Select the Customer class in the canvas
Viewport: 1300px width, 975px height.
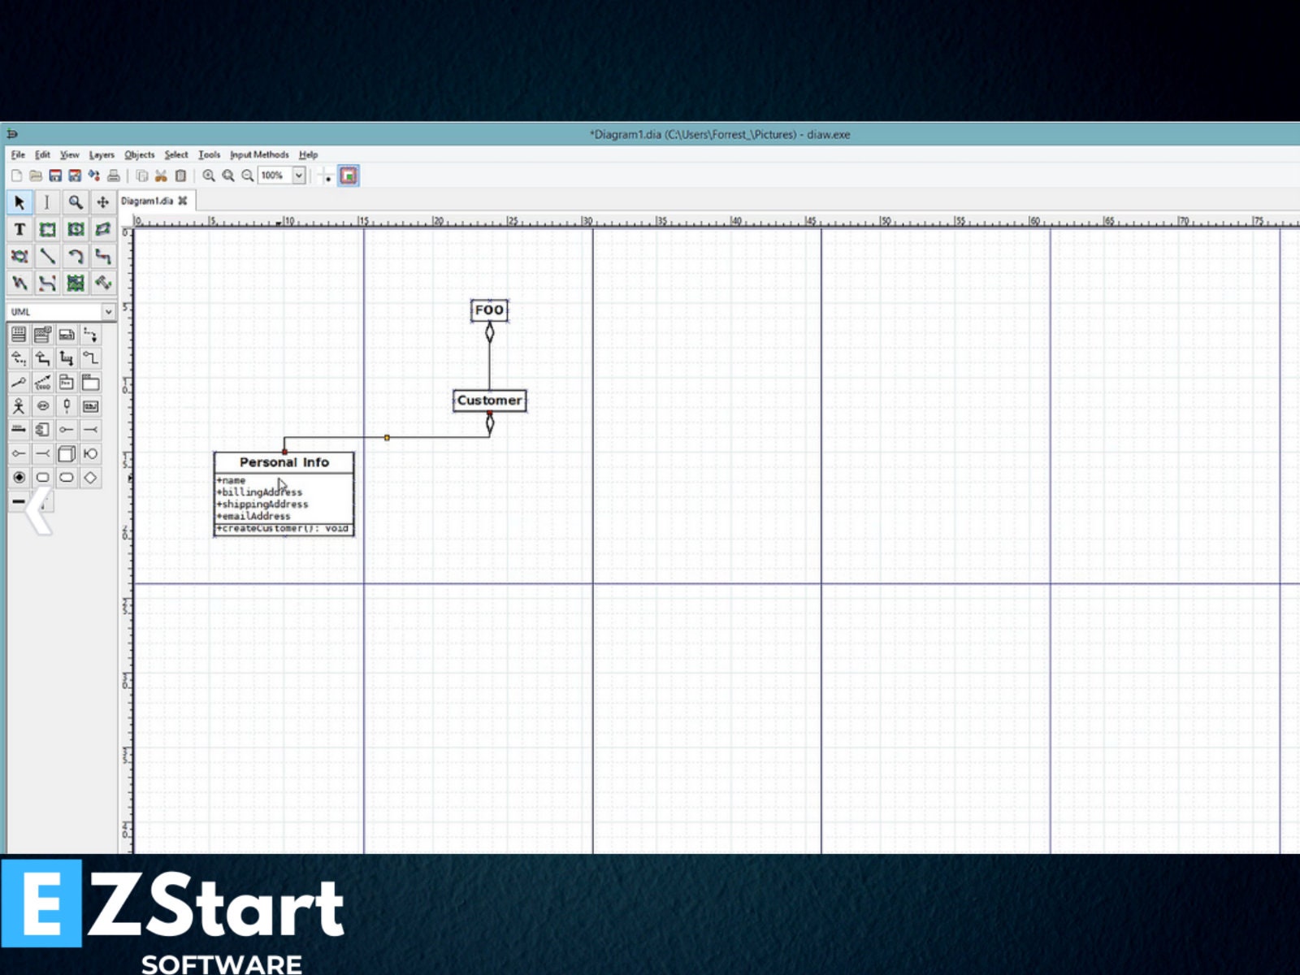pos(489,400)
